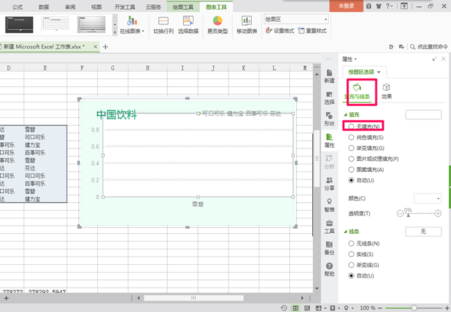Open the 线条 preset box showing 无
Screen dimensions: 451x312
coord(423,232)
